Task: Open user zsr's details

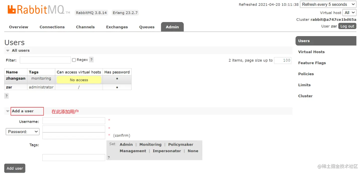Action: (x=9, y=87)
